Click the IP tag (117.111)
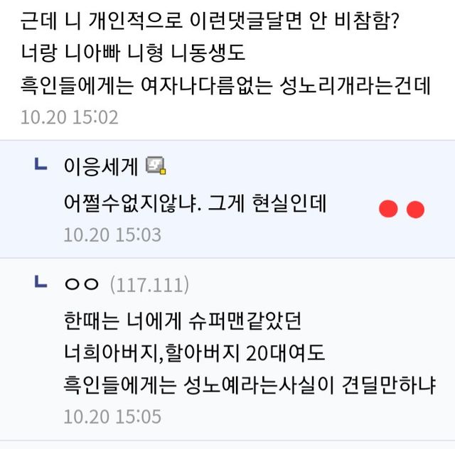 point(149,285)
